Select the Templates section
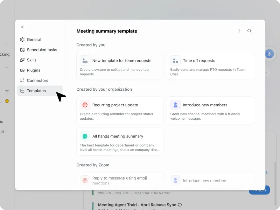This screenshot has width=280, height=210. (40, 91)
